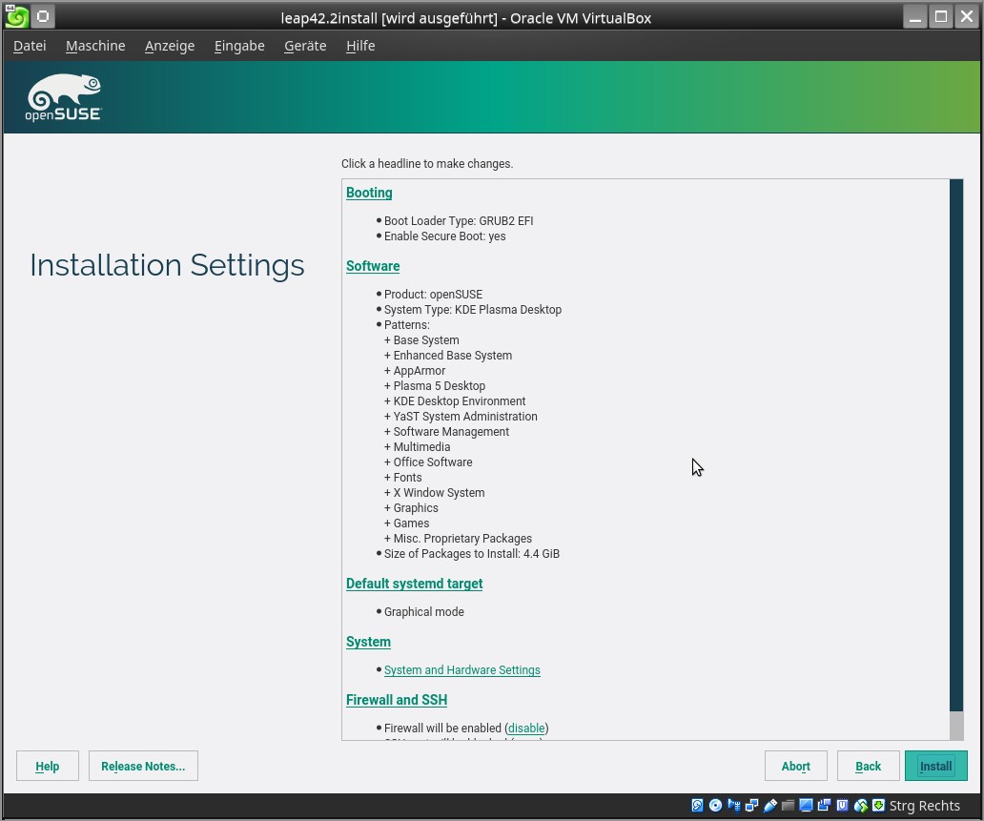Screen dimensions: 984x821
Task: Click '+ Multimedia' pattern
Action: (x=418, y=447)
